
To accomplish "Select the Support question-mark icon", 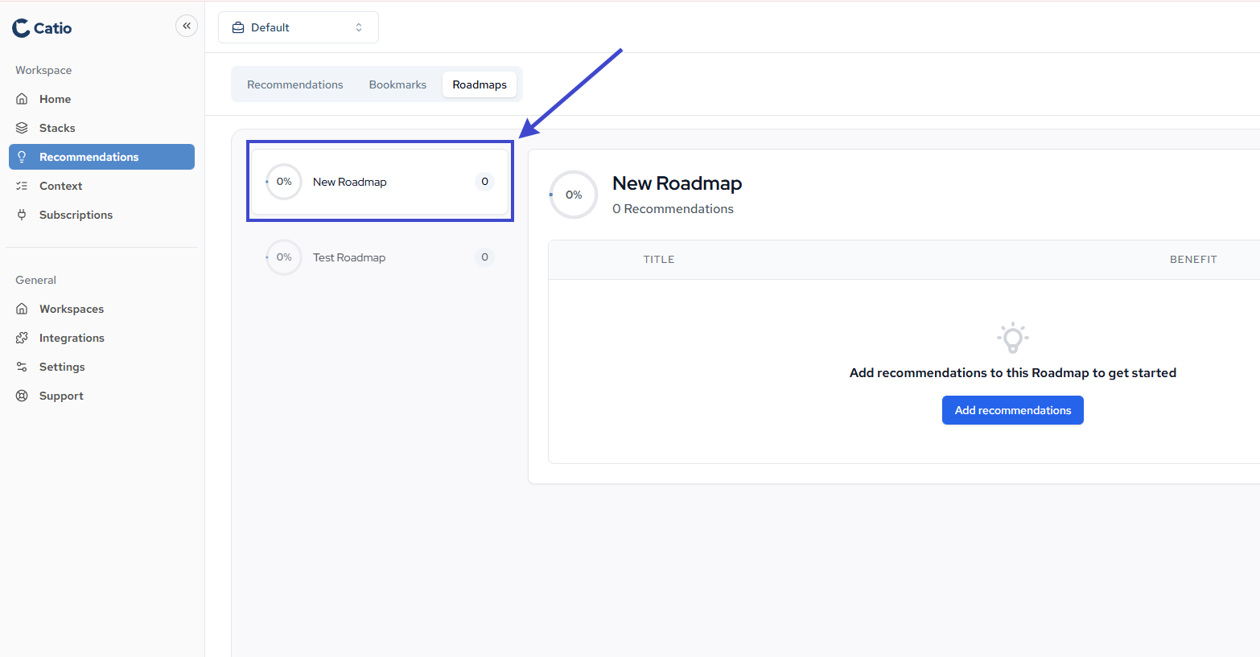I will 22,395.
